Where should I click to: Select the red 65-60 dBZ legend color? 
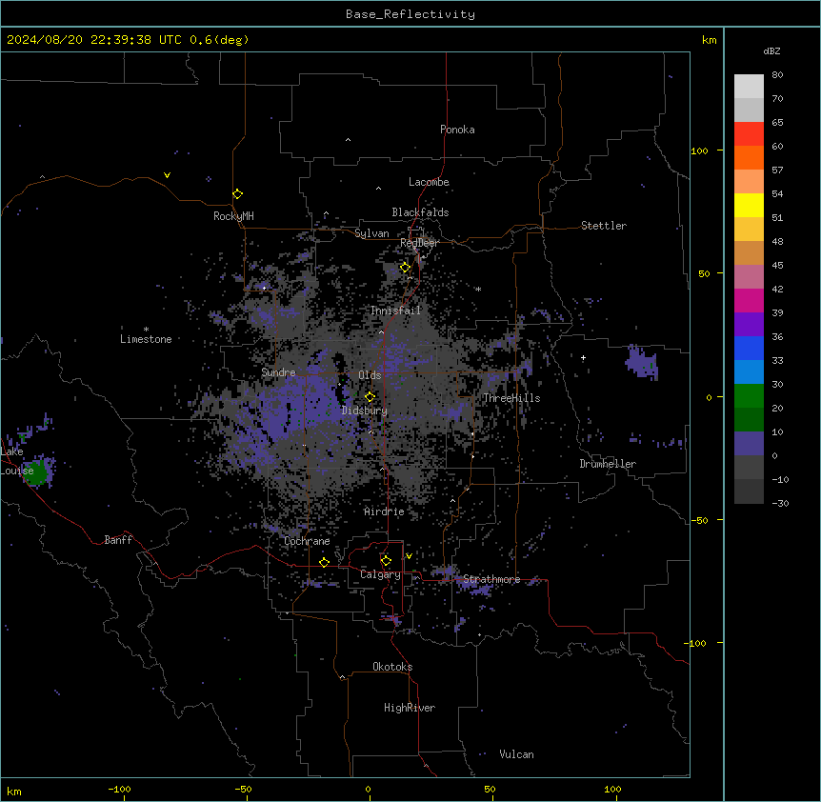click(749, 134)
